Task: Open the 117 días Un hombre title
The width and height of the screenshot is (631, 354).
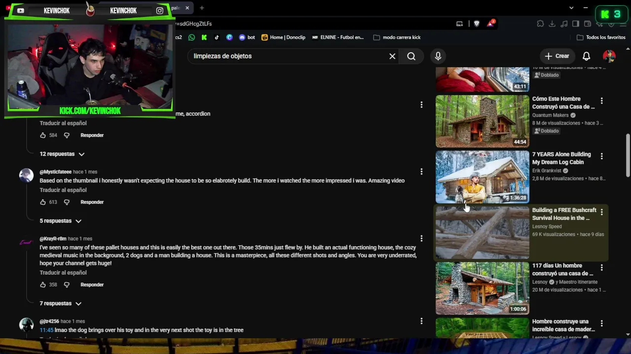Action: pyautogui.click(x=562, y=269)
